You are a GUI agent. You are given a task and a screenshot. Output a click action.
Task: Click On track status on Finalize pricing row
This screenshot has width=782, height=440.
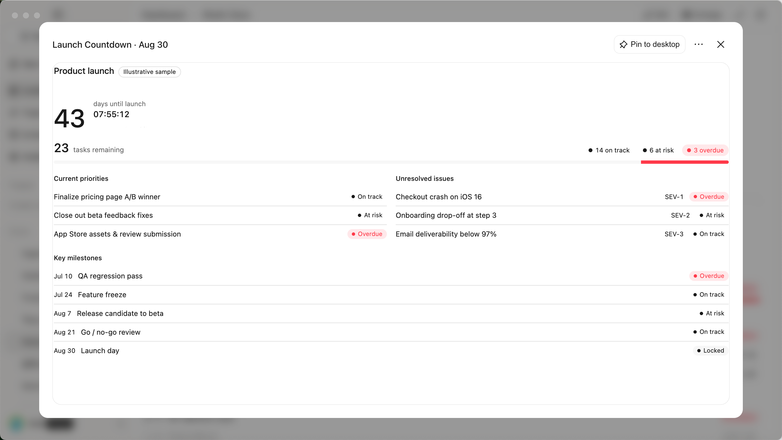[367, 197]
